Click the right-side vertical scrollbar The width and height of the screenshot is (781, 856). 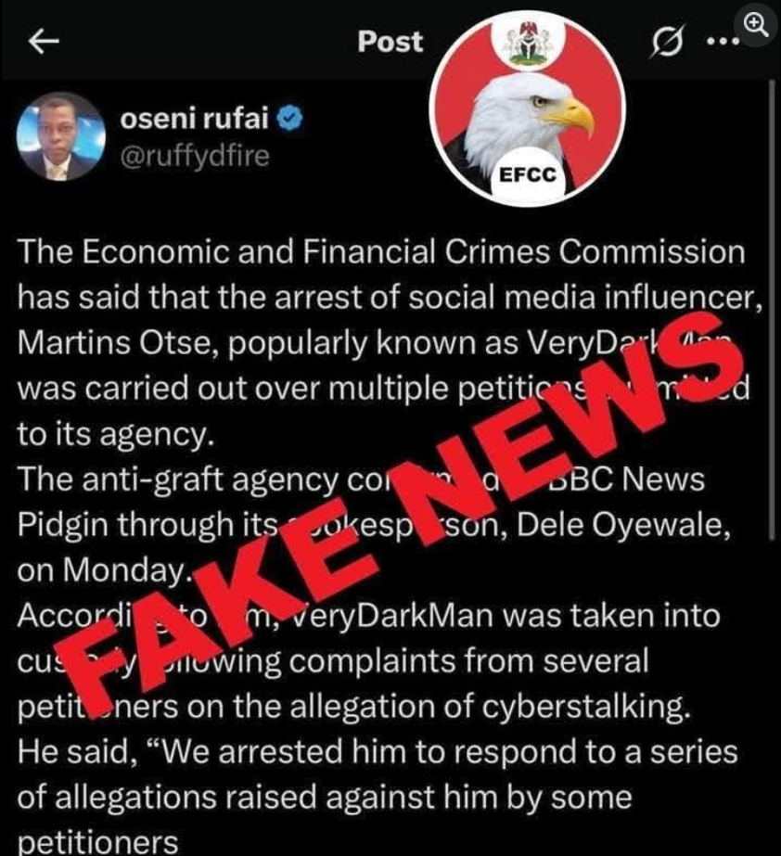tap(773, 310)
